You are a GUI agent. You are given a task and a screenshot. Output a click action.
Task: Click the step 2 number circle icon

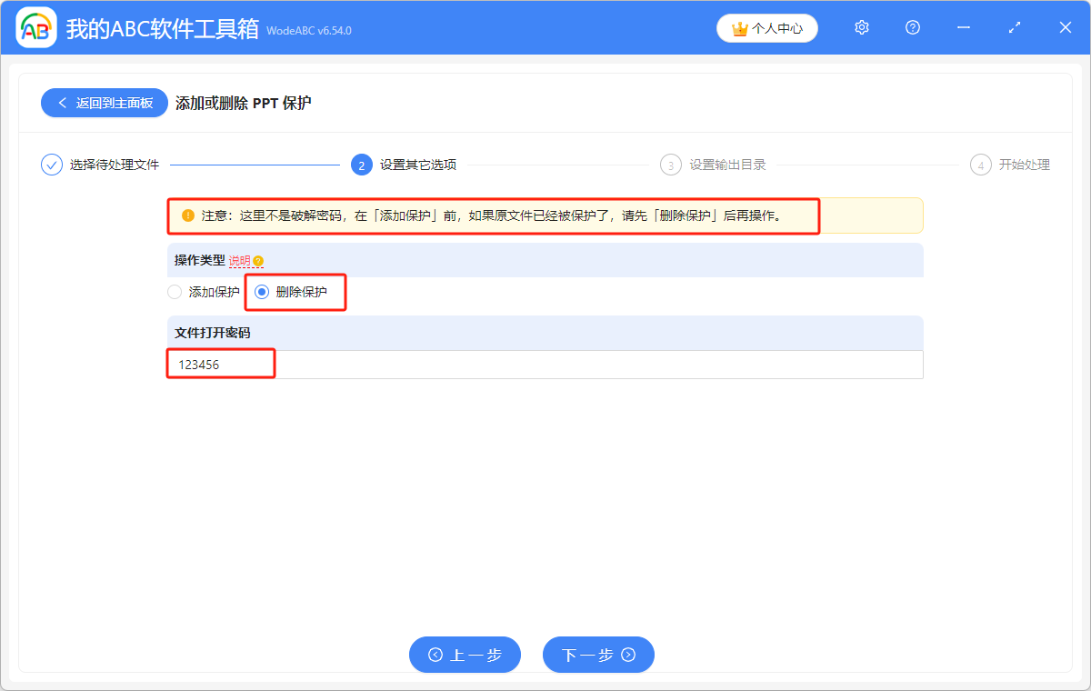361,165
